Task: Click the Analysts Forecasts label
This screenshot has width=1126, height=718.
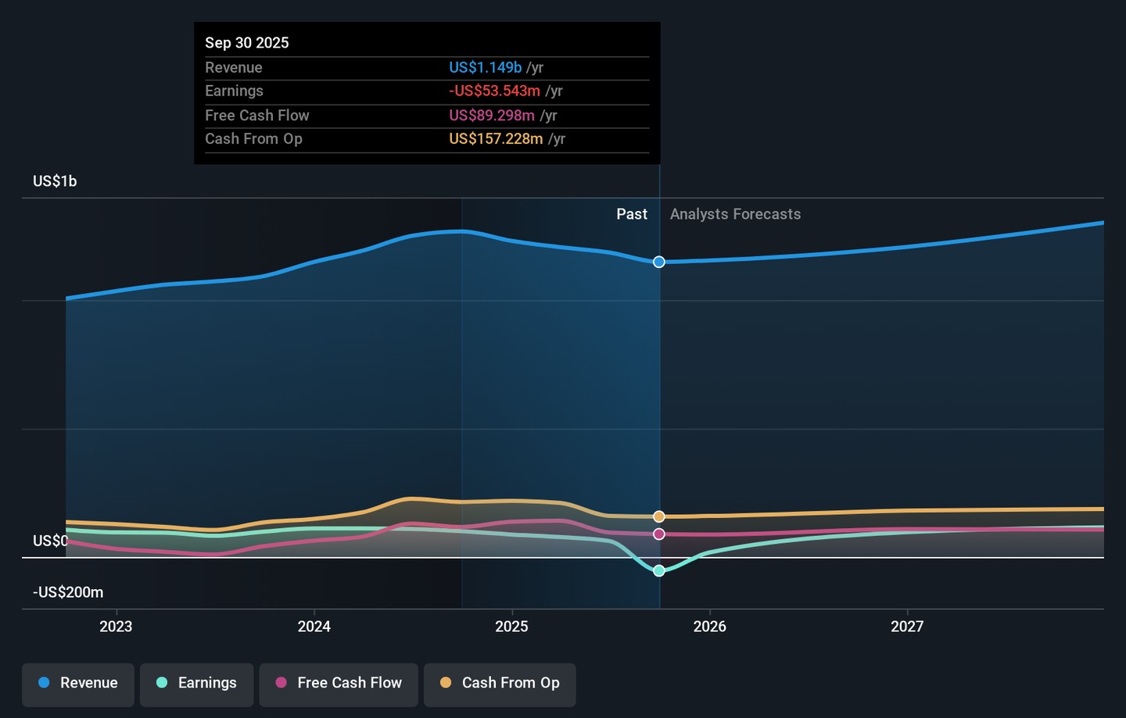Action: tap(735, 214)
